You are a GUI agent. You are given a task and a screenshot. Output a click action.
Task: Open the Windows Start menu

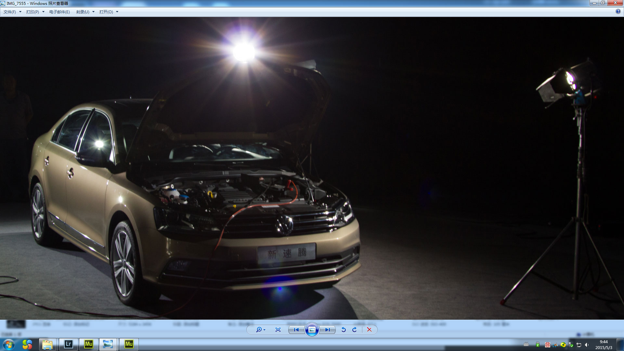(x=9, y=344)
